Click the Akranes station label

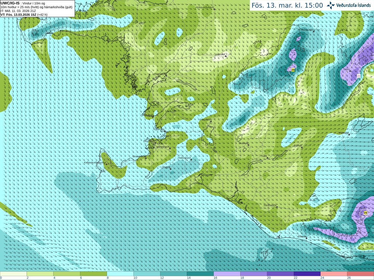(148, 115)
